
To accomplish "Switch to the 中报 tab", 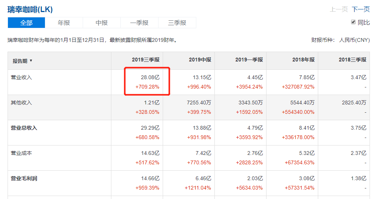I will point(102,23).
